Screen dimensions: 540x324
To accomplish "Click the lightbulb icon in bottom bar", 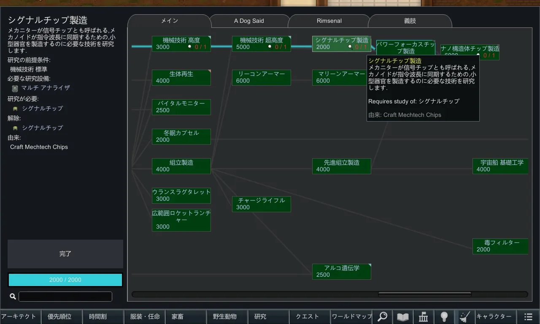I will (x=444, y=316).
